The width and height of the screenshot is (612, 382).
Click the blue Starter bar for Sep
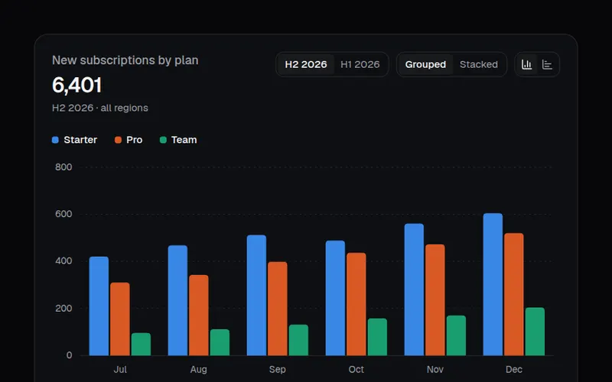click(x=256, y=295)
